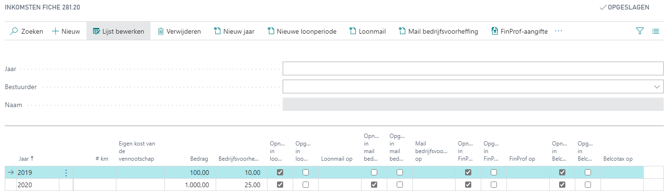The image size is (667, 191).
Task: Toggle the 2020 row mail bedrijfsvoorheffing checkbox
Action: point(374,185)
